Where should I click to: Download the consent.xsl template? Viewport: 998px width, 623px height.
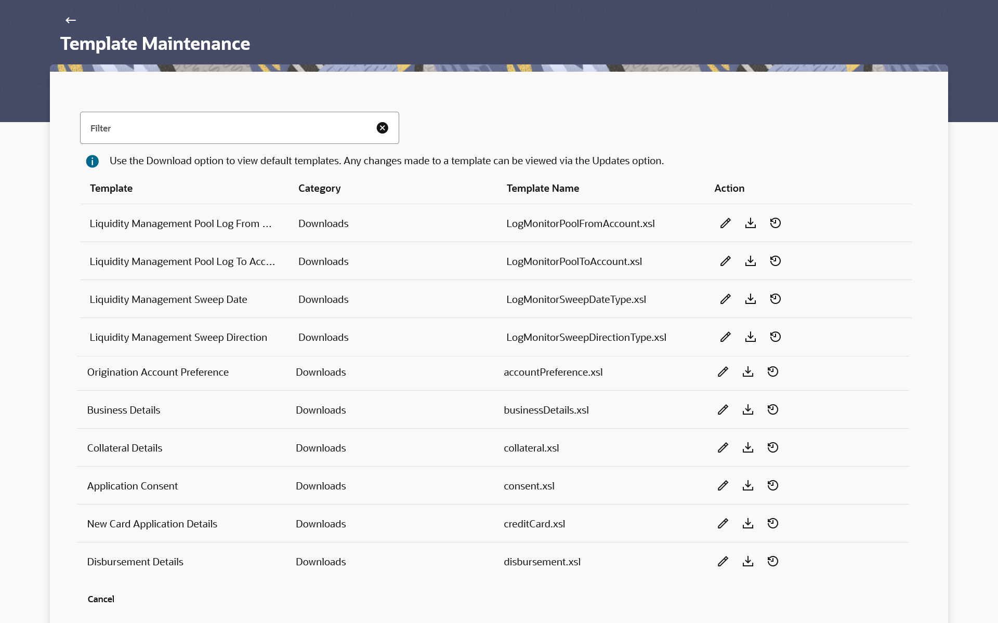[x=747, y=486]
